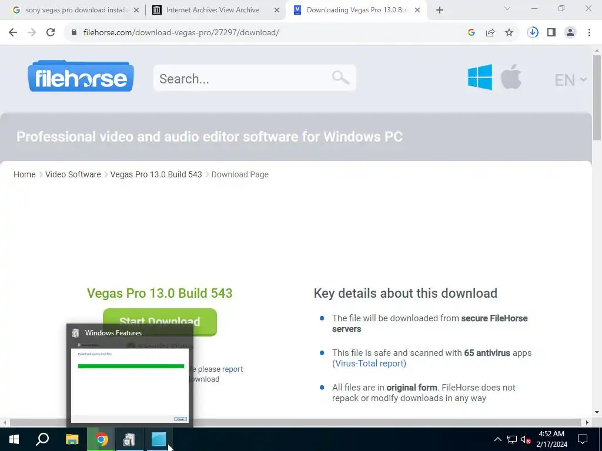Select the Windows platform icon
Screen dimensions: 602x451
point(480,77)
